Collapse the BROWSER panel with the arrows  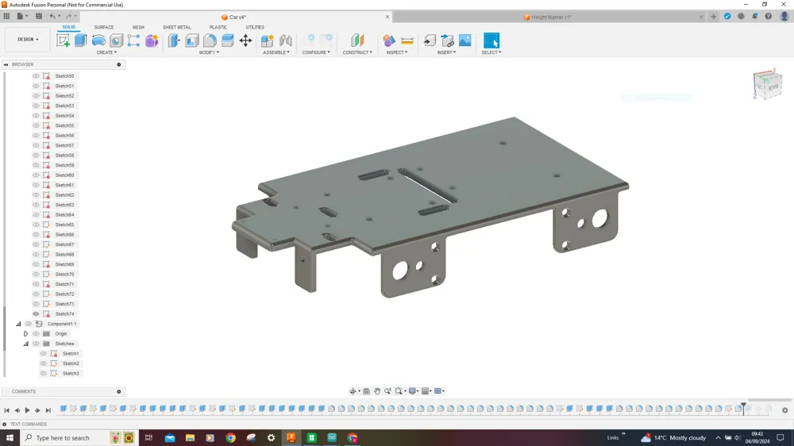pyautogui.click(x=6, y=65)
